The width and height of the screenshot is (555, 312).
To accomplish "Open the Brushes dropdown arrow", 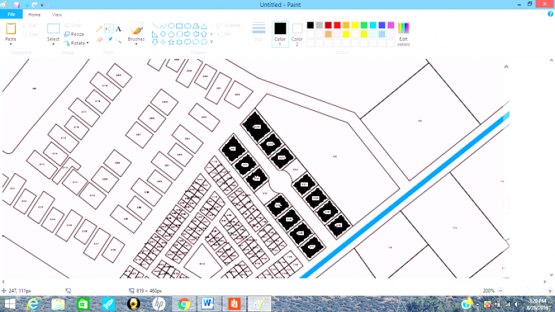I will 136,44.
